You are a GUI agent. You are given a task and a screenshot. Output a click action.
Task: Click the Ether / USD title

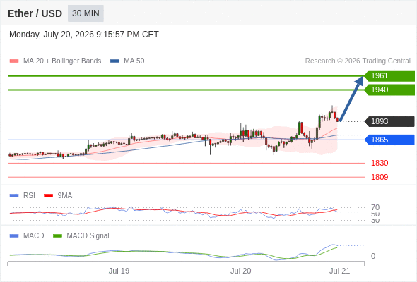pyautogui.click(x=35, y=13)
